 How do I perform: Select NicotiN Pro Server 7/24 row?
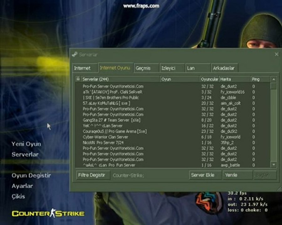coord(173,142)
